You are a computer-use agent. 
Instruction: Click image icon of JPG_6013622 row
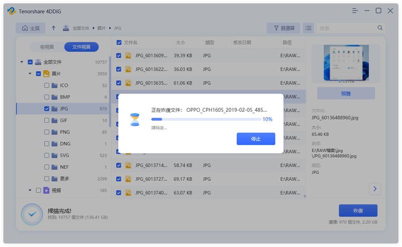coord(128,69)
